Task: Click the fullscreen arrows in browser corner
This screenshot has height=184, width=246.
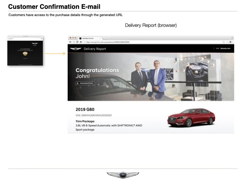Action: (x=232, y=38)
